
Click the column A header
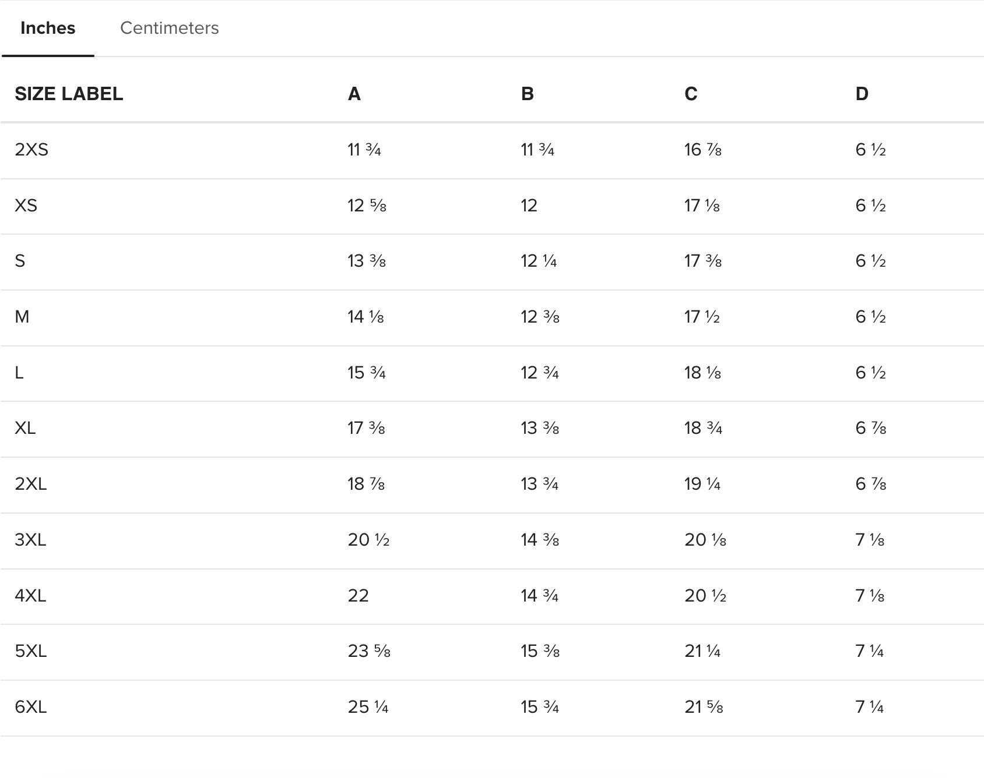[x=354, y=94]
